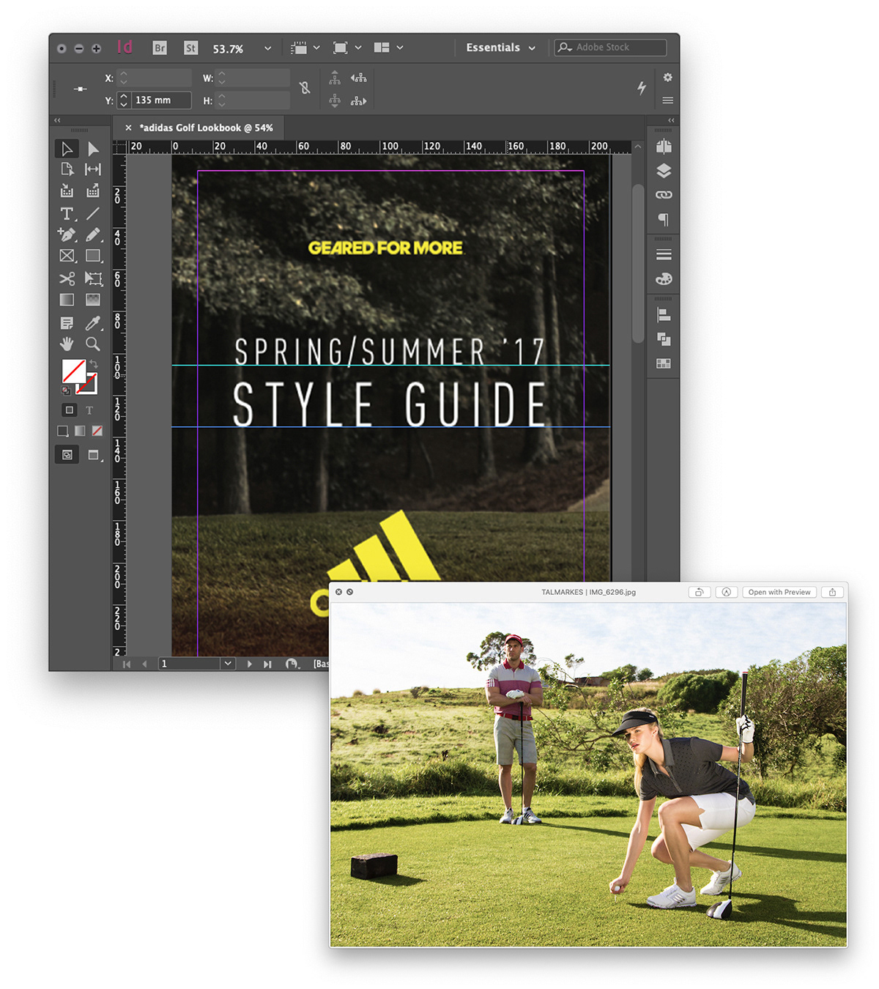Image resolution: width=879 pixels, height=989 pixels.
Task: Go to last page arrow
Action: [268, 664]
